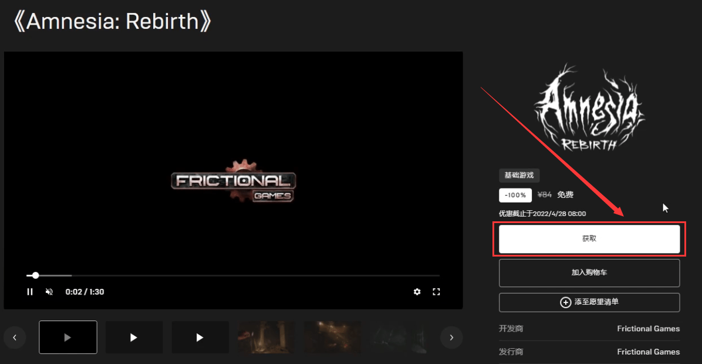
Task: Pause the trailer video
Action: point(30,292)
